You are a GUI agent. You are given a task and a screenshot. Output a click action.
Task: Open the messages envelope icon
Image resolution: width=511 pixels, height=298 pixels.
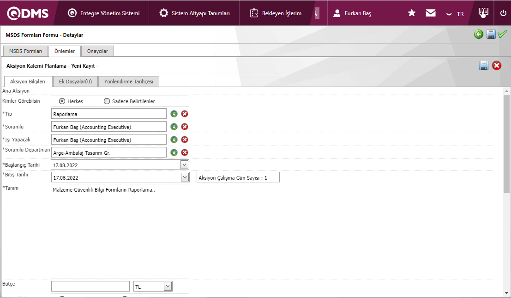click(431, 13)
